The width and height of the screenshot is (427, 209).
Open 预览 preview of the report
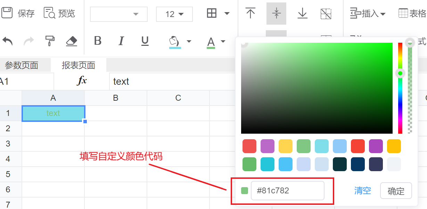coord(59,13)
